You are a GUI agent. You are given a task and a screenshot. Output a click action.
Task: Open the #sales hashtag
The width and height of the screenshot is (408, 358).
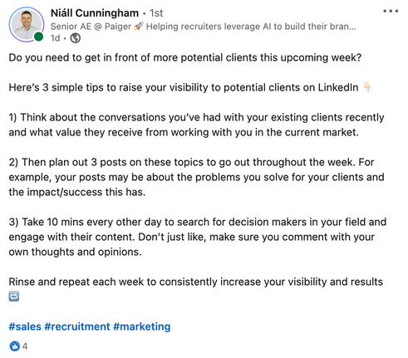click(25, 326)
